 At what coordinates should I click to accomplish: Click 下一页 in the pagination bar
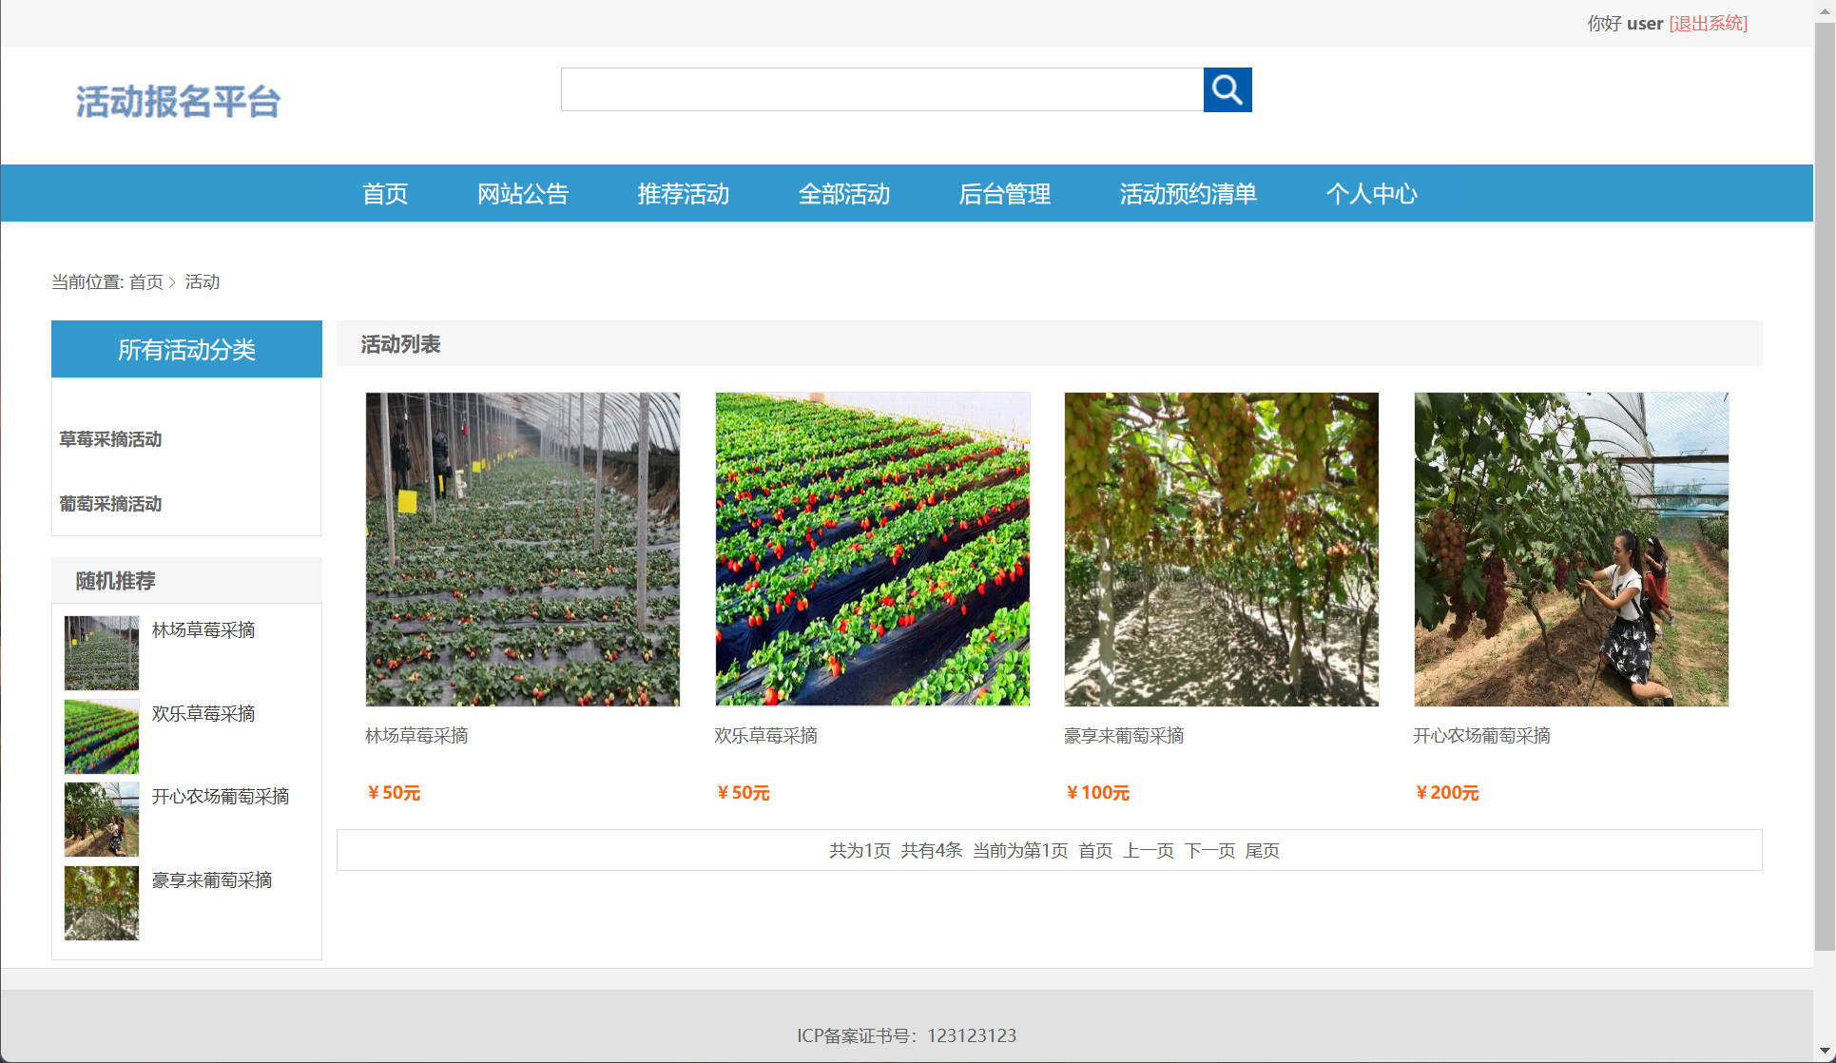tap(1209, 851)
